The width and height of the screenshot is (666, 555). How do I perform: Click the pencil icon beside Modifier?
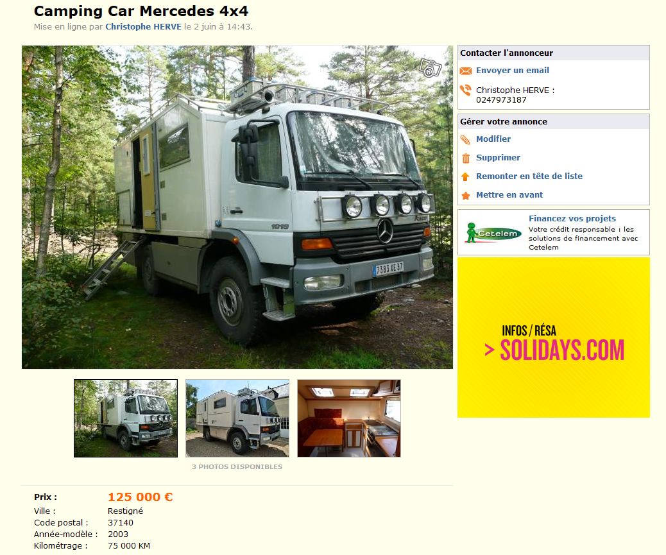point(466,140)
